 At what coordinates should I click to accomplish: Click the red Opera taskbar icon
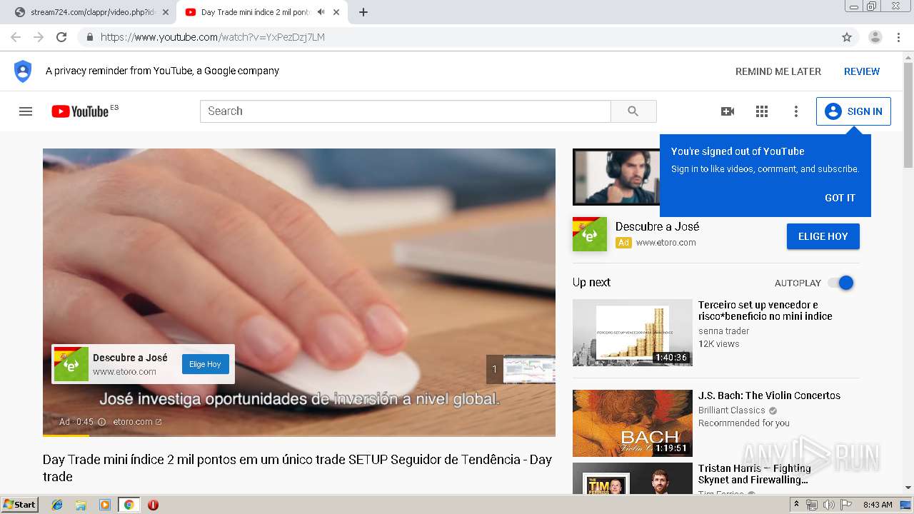153,505
